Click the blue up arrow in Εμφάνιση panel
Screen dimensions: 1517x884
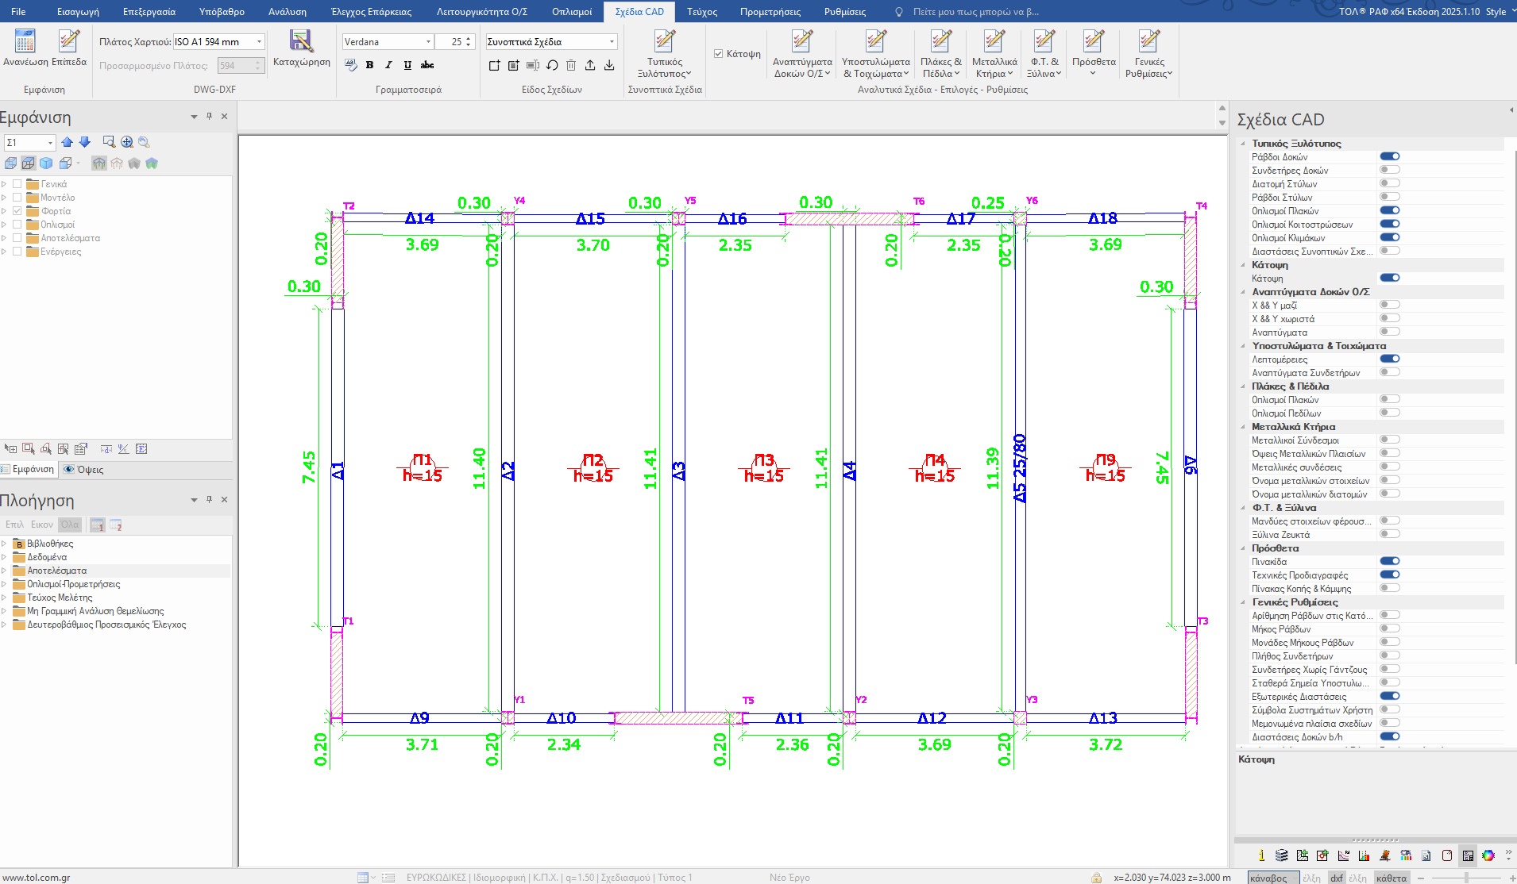click(67, 142)
